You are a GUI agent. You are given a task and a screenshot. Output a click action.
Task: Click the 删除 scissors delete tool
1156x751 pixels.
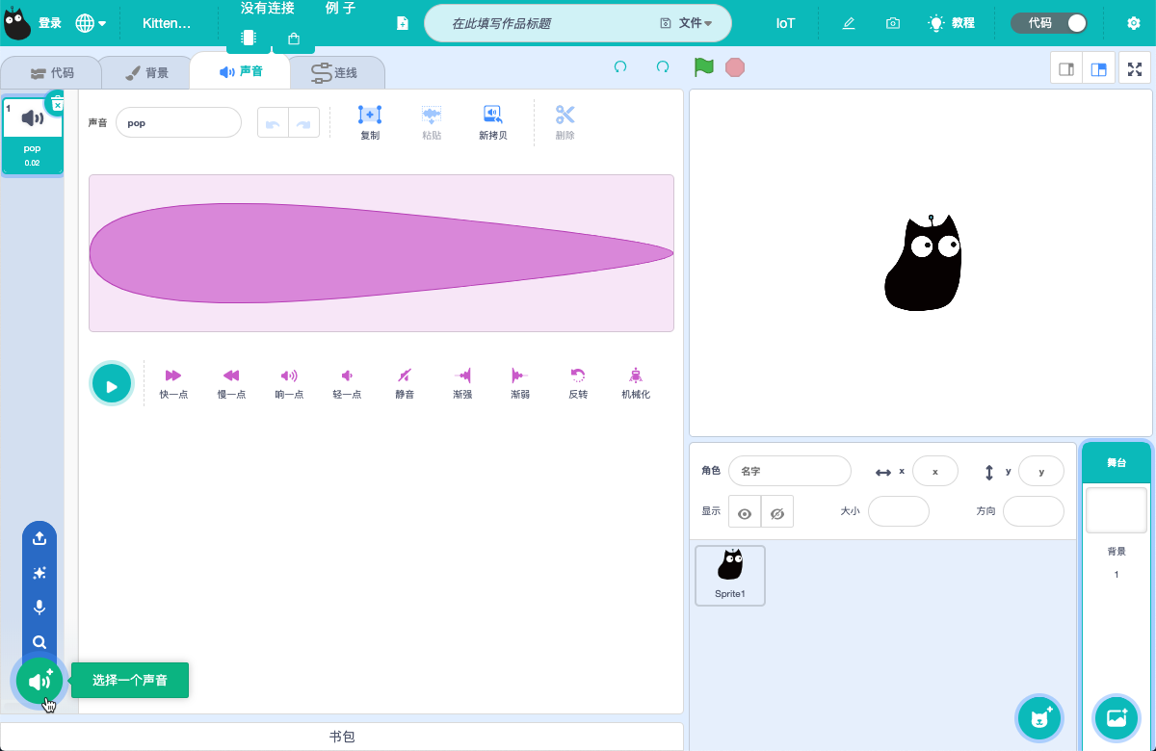[x=565, y=122]
